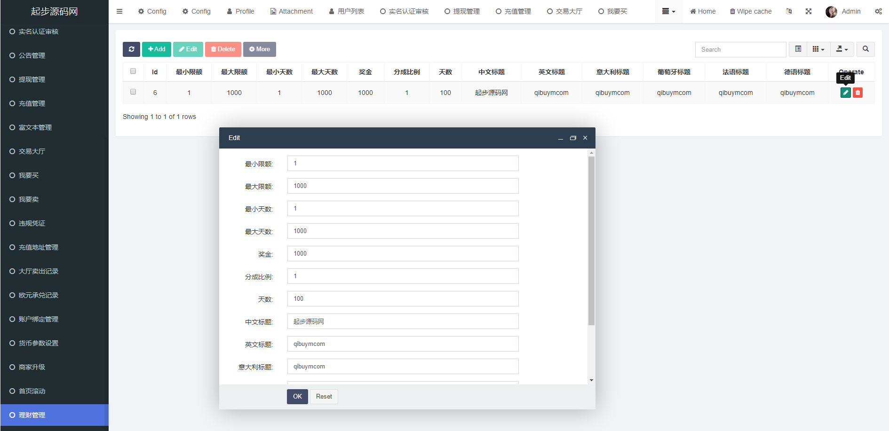Click the magnifier search icon button
The image size is (889, 431).
pyautogui.click(x=865, y=49)
